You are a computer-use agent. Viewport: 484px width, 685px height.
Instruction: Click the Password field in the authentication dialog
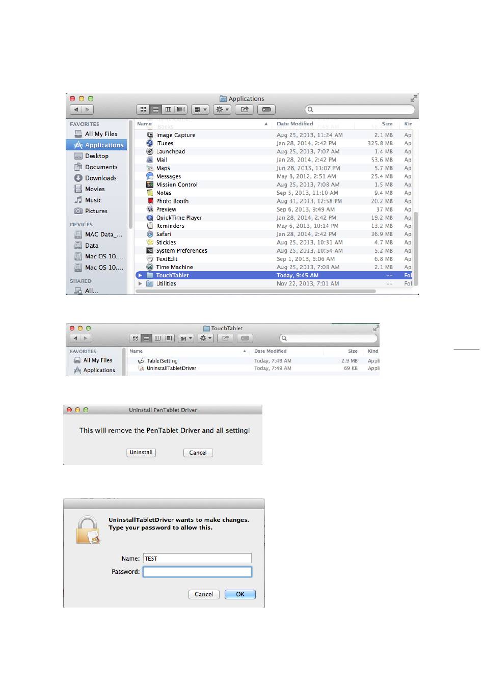point(197,572)
